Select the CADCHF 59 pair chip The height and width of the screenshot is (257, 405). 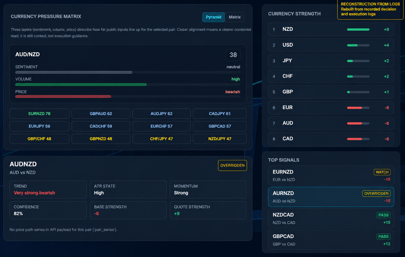[101, 126]
